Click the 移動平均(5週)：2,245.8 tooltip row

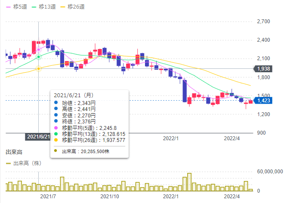coord(85,128)
